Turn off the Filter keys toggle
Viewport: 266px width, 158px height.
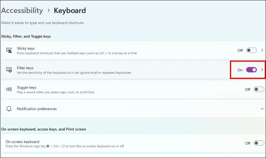click(x=251, y=70)
